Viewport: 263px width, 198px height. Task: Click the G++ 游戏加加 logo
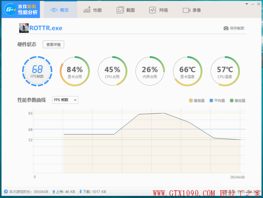pos(20,10)
